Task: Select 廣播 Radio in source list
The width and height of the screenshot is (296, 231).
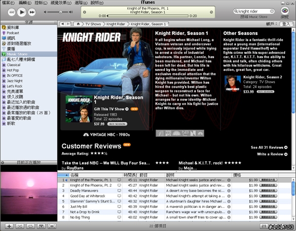Action: pos(29,49)
